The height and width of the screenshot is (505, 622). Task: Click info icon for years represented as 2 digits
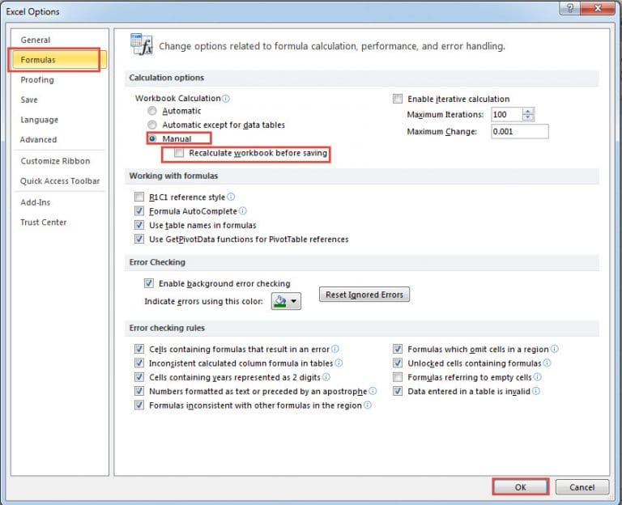326,377
